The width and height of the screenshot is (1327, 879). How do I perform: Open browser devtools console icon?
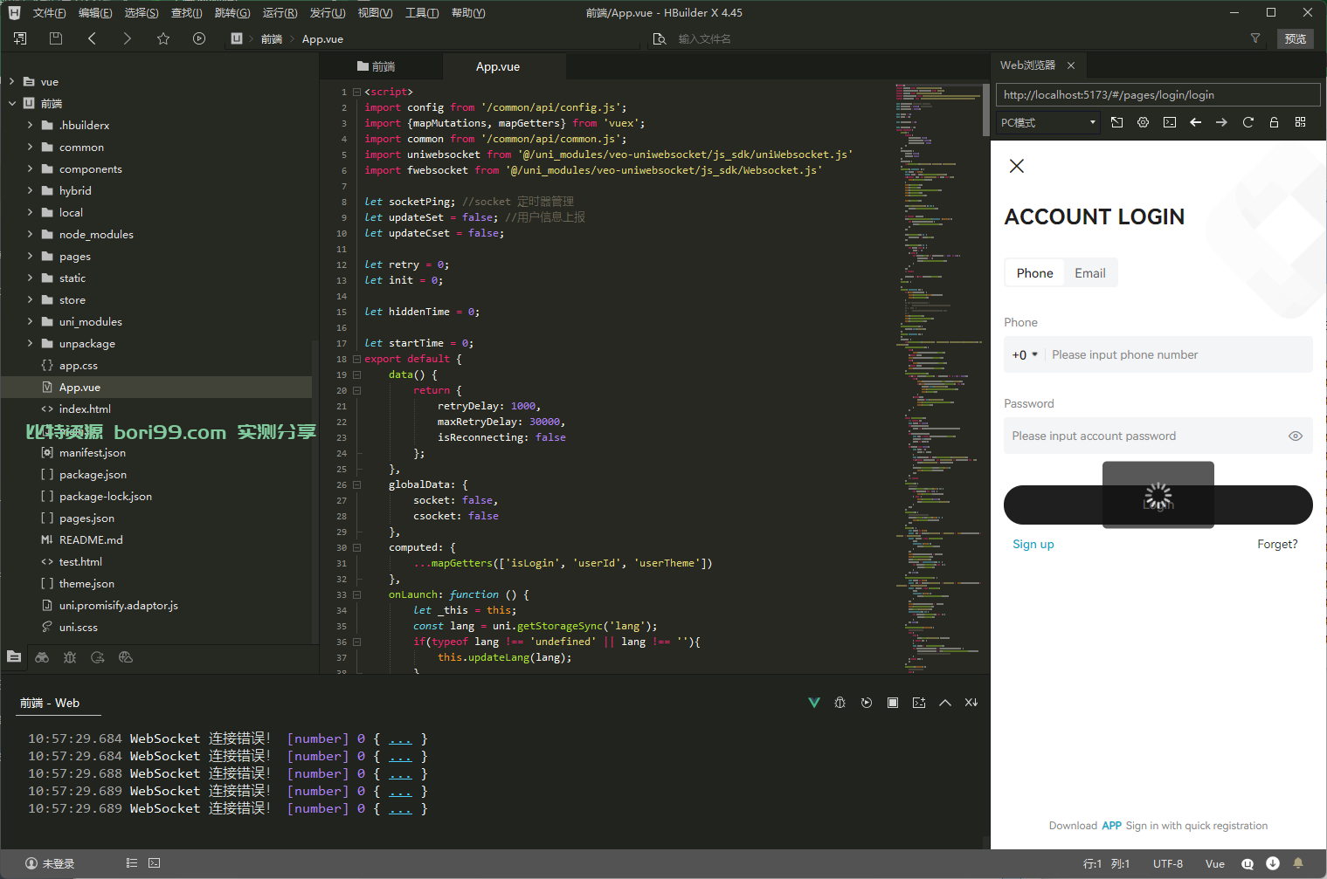point(1170,122)
